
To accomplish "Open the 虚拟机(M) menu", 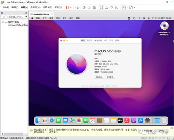I will tap(35, 7).
